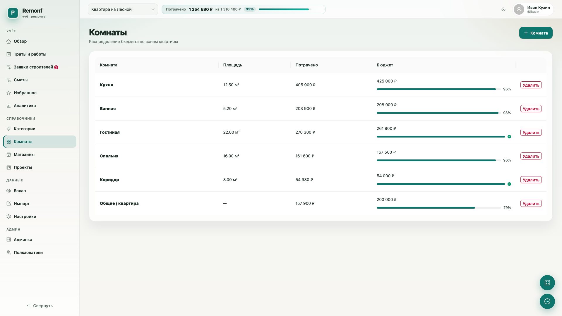Viewport: 562px width, 316px height.
Task: Click the Настройки gear icon
Action: click(x=9, y=217)
